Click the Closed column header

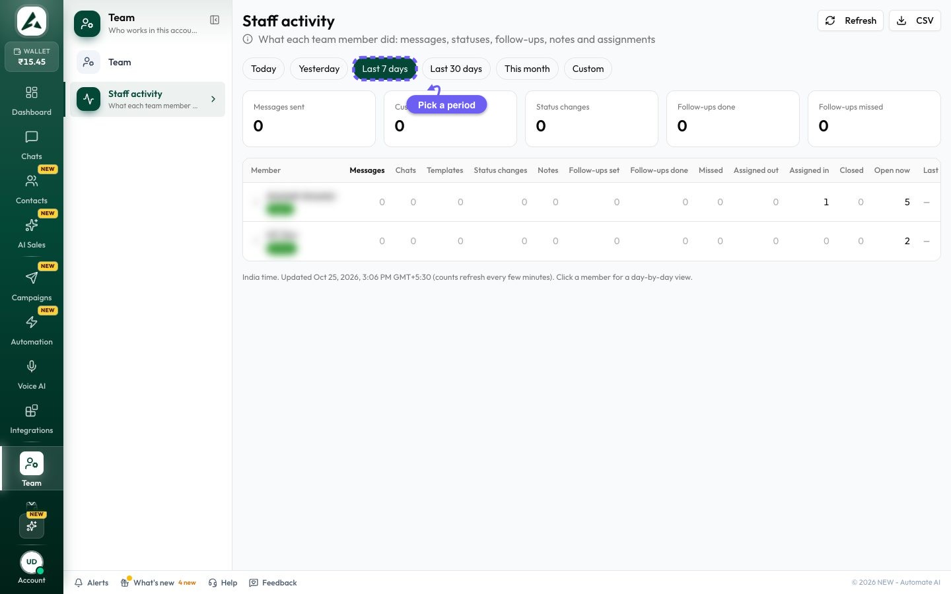click(852, 170)
